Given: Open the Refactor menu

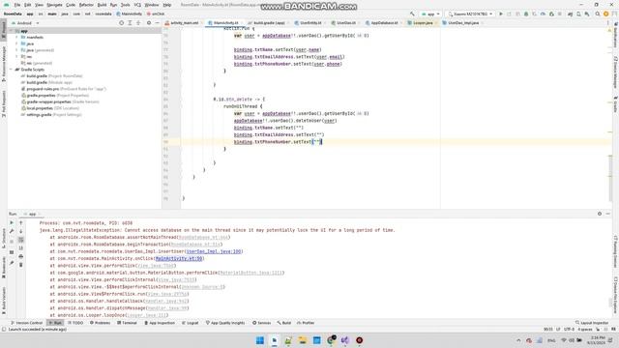Looking at the screenshot, I should coord(86,5).
